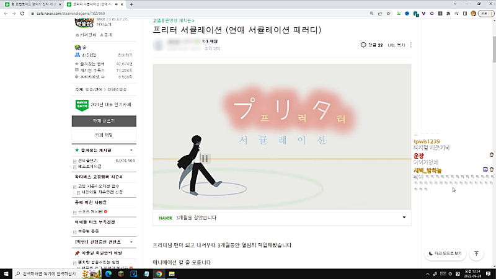This screenshot has width=496, height=279.
Task: Click the blue circular extension icon
Action: click(407, 14)
